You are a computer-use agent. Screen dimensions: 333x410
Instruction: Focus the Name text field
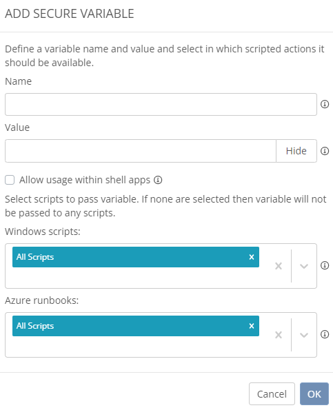coord(161,104)
